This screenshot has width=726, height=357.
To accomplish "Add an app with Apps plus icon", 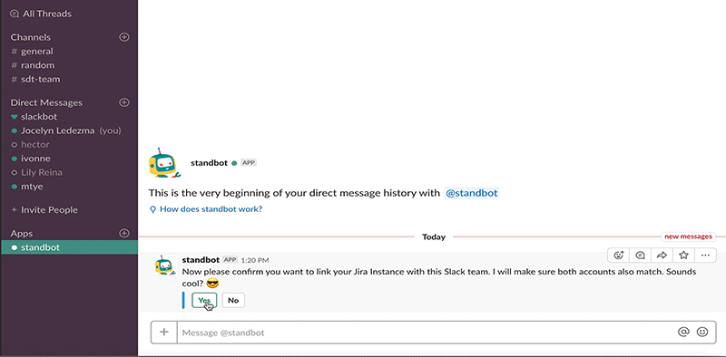I will [x=124, y=233].
